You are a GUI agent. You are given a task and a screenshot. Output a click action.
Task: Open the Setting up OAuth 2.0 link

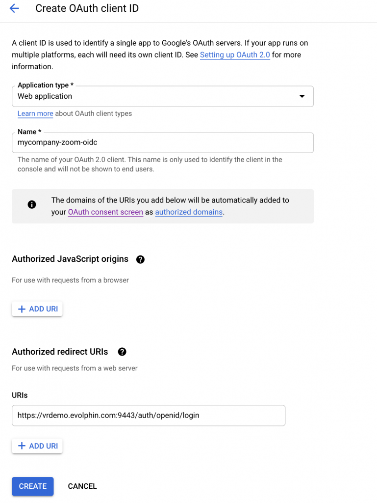point(235,55)
